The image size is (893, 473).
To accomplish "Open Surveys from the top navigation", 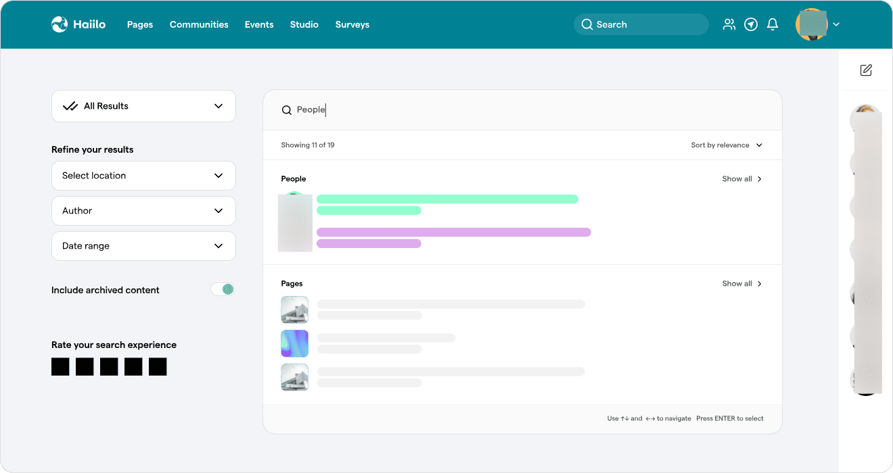I will click(352, 24).
